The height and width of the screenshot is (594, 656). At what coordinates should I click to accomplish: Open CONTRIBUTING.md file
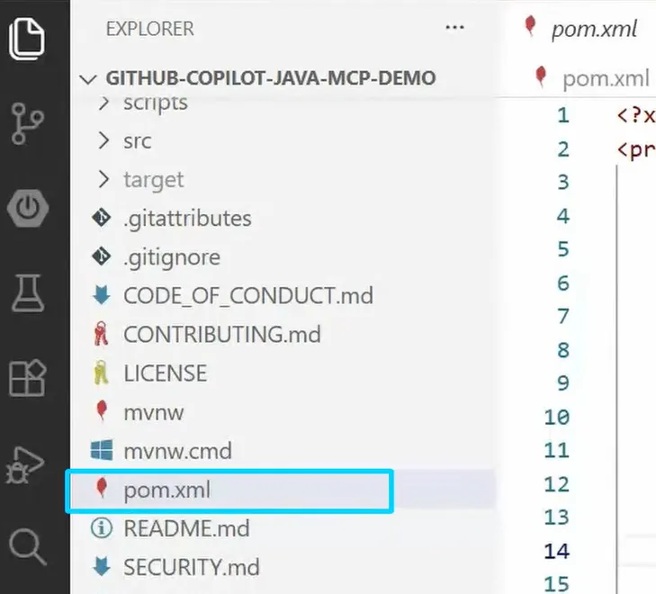click(x=222, y=334)
